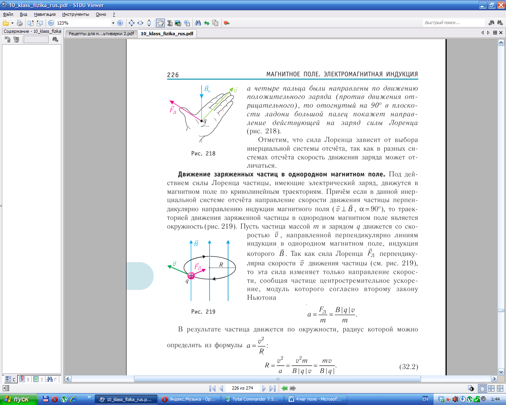This screenshot has width=506, height=405.
Task: Switch to the search panel tab
Action: pyautogui.click(x=52, y=379)
